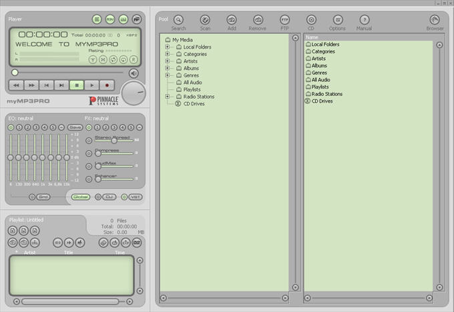Click the green Stop button
Screen dimensions: 454x312
[77, 85]
